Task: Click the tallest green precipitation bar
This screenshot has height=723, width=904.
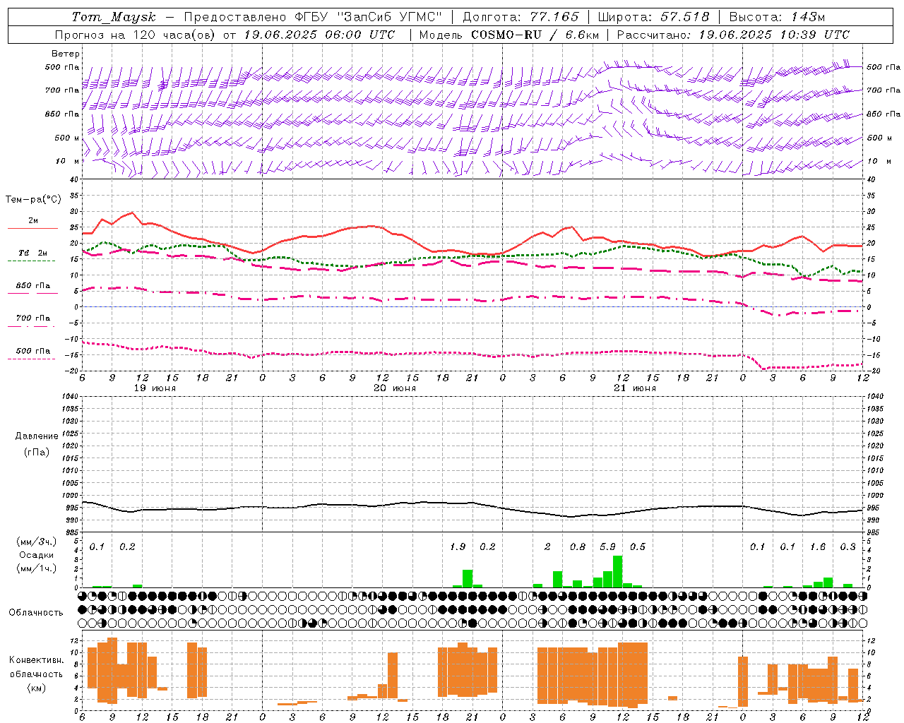Action: [618, 572]
